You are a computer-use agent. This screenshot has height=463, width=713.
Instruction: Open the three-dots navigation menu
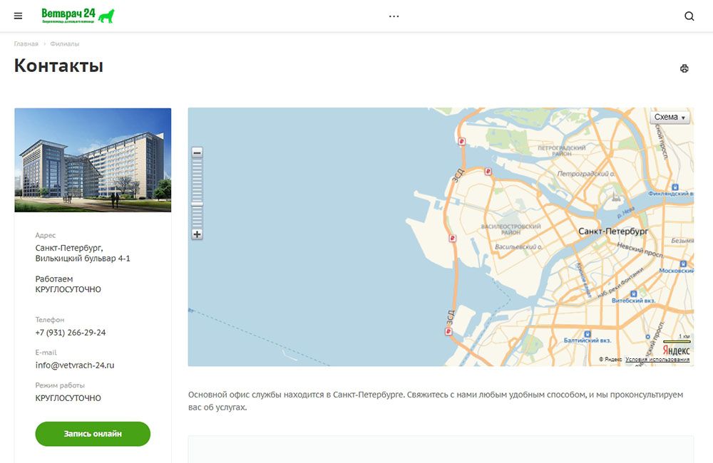[x=394, y=16]
